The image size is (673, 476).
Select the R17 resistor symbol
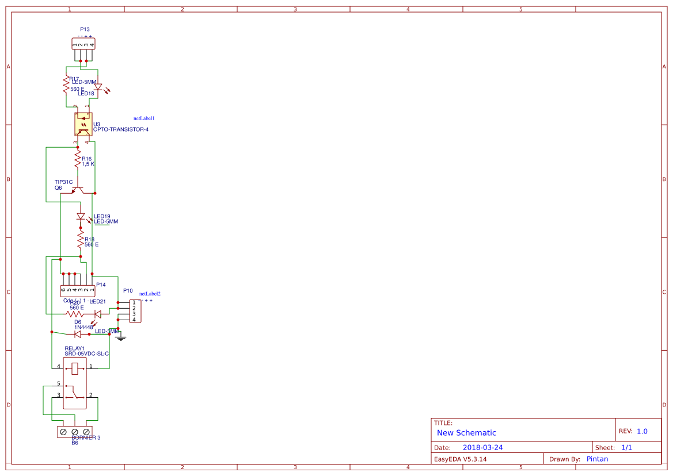[x=66, y=85]
